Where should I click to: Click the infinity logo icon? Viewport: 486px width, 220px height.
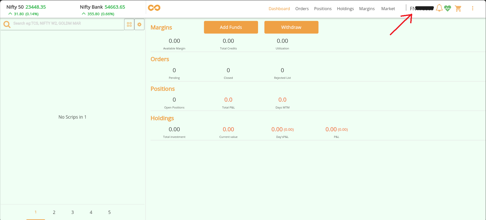(x=154, y=8)
